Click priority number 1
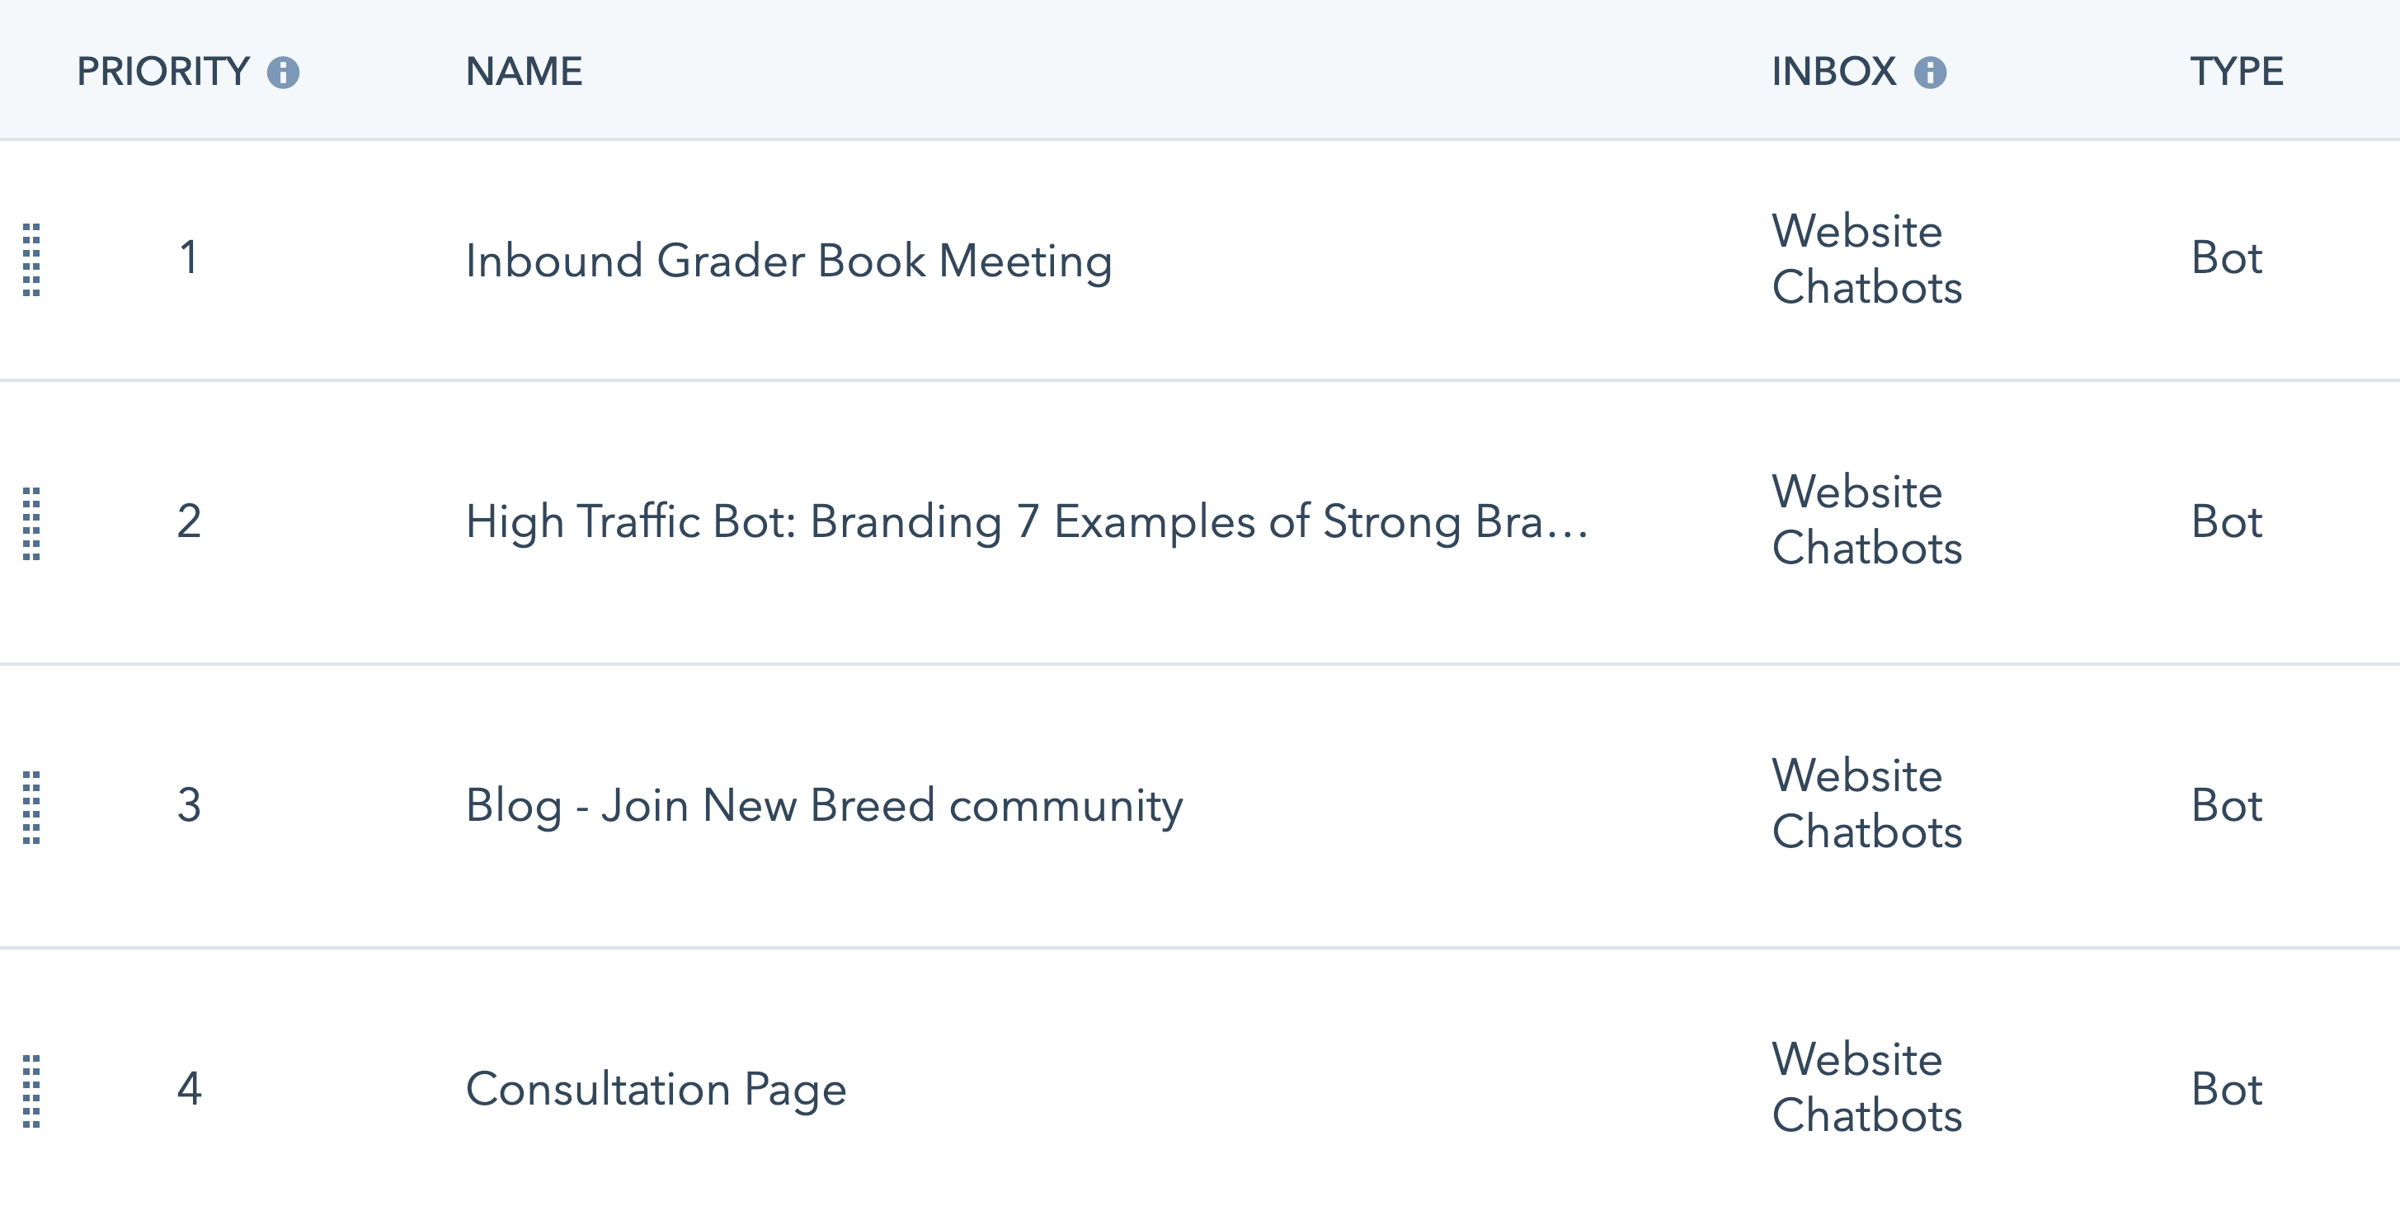2400x1230 pixels. pos(189,257)
